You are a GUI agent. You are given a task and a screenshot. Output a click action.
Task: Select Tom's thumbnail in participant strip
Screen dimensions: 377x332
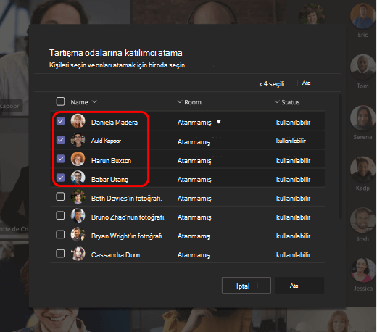pos(362,67)
